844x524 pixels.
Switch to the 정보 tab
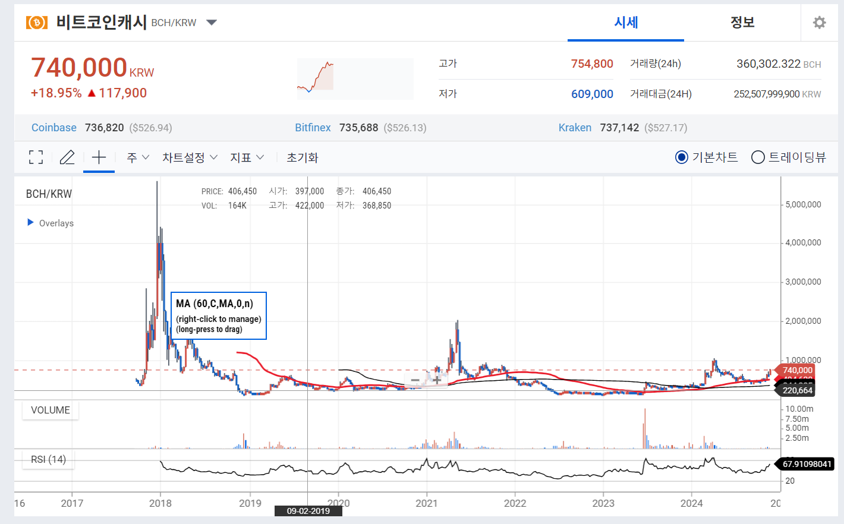pyautogui.click(x=742, y=23)
